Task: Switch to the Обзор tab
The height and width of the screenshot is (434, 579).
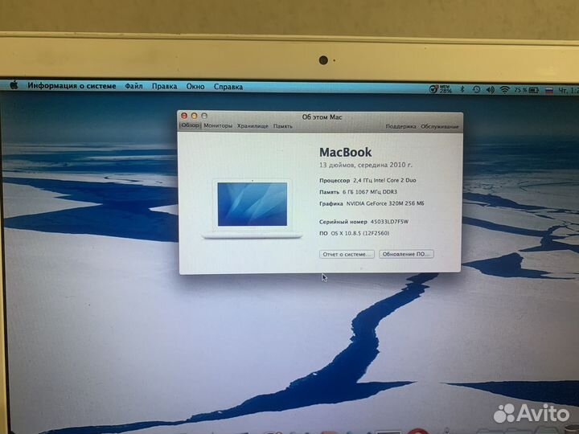Action: click(x=190, y=125)
